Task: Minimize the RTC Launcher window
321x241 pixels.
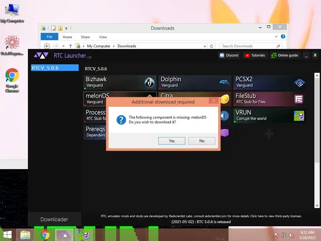Action: pyautogui.click(x=306, y=56)
